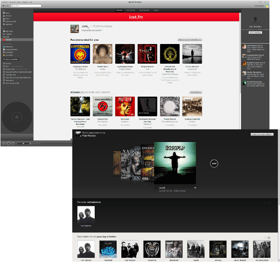Image resolution: width=280 pixels, height=263 pixels.
Task: Click the speaker icon next to Soulfly track
Action: pos(195,188)
